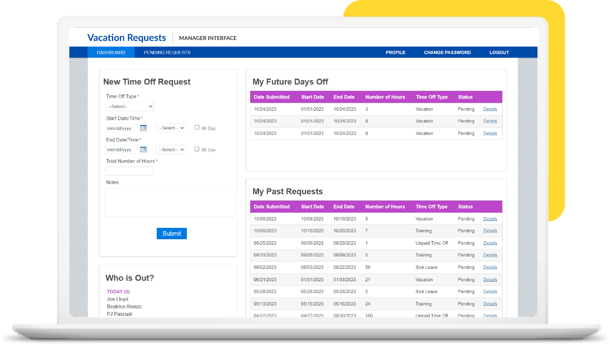The width and height of the screenshot is (610, 346).
Task: Select Beatrice Alonzo in Who is Out
Action: pyautogui.click(x=124, y=306)
